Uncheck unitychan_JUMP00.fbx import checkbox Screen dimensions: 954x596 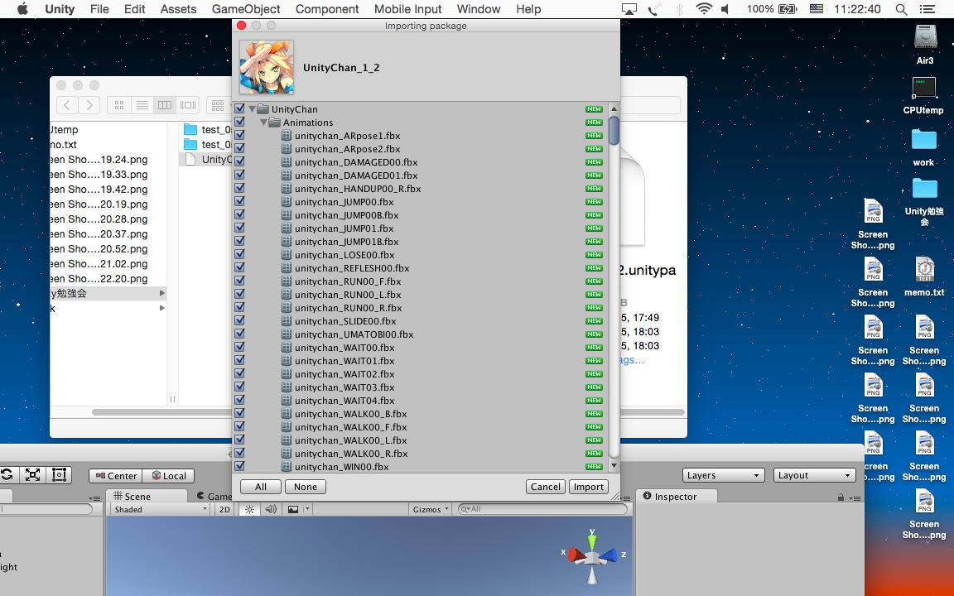point(240,202)
